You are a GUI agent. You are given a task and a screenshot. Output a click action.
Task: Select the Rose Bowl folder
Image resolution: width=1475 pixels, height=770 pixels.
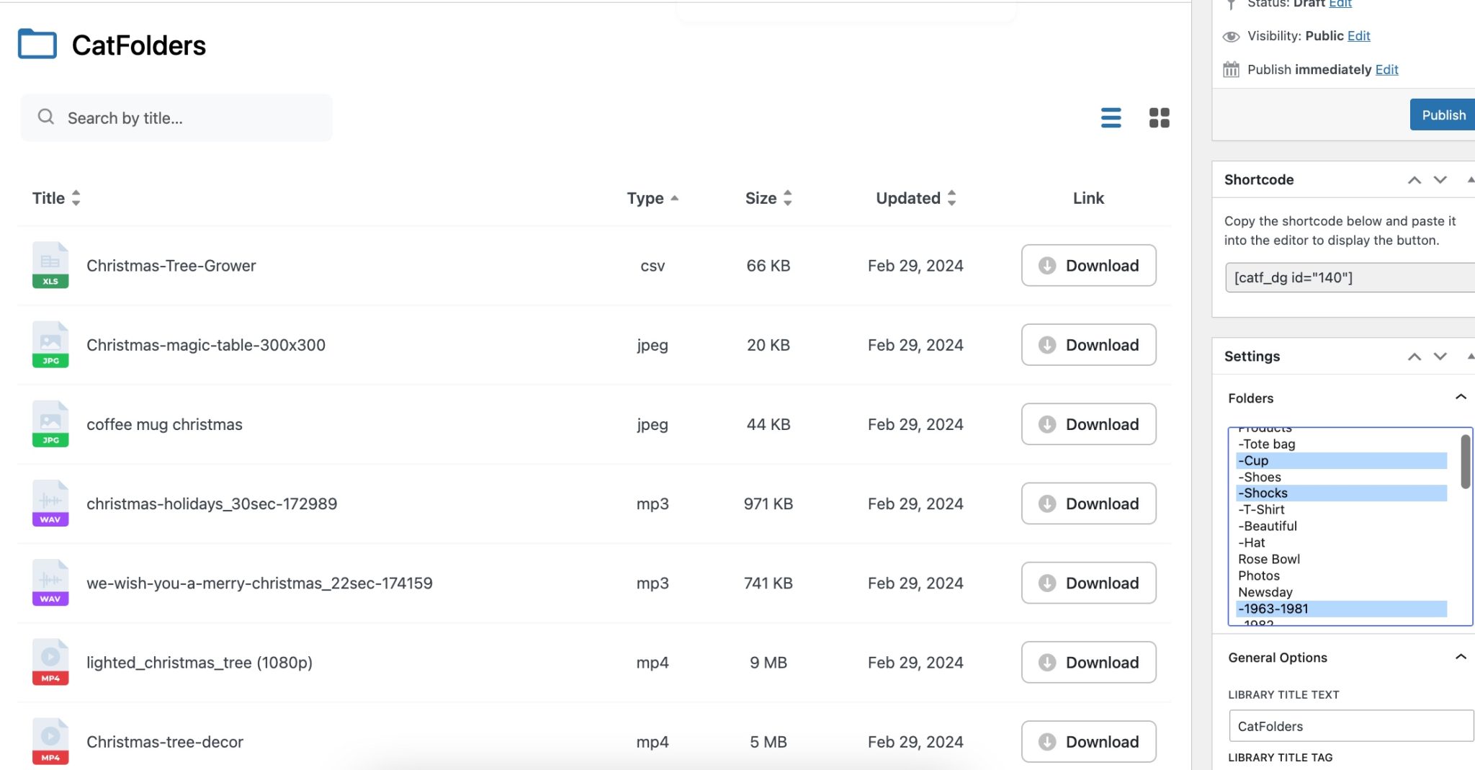[1268, 560]
